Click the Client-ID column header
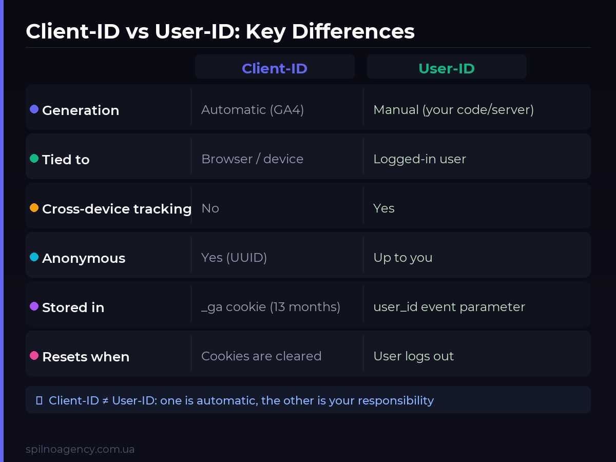Screen dimensions: 616x462 [x=275, y=67]
